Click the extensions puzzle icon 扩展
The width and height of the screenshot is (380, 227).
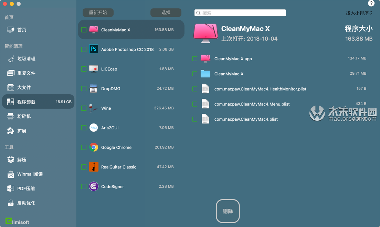(11, 131)
